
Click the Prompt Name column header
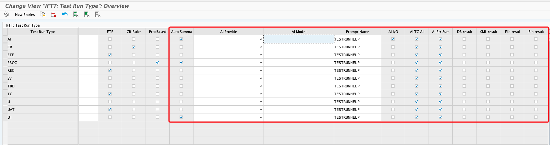pyautogui.click(x=357, y=32)
